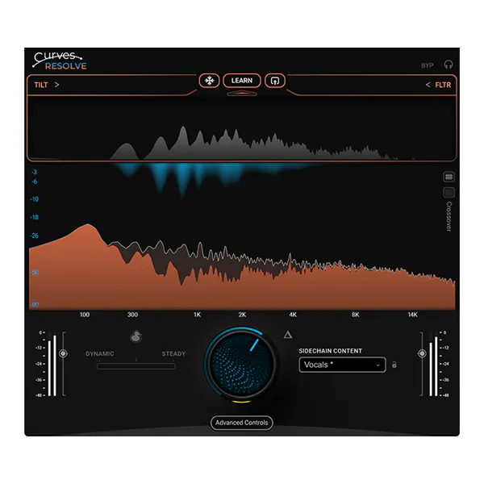Click the SIDECHAIN CONTENT label
This screenshot has height=484, width=484.
330,351
